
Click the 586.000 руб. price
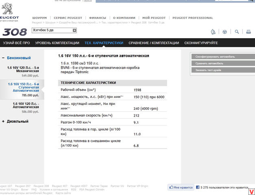coord(31,112)
